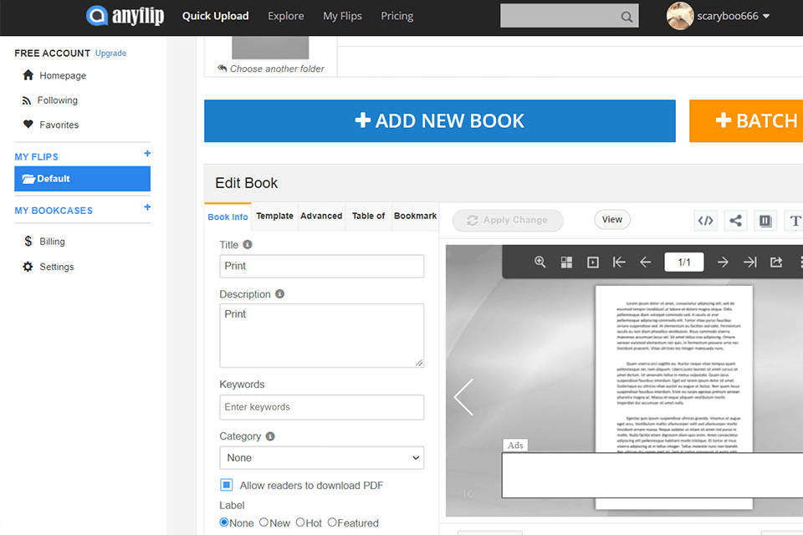Click the share icon in the editor toolbar

[735, 220]
